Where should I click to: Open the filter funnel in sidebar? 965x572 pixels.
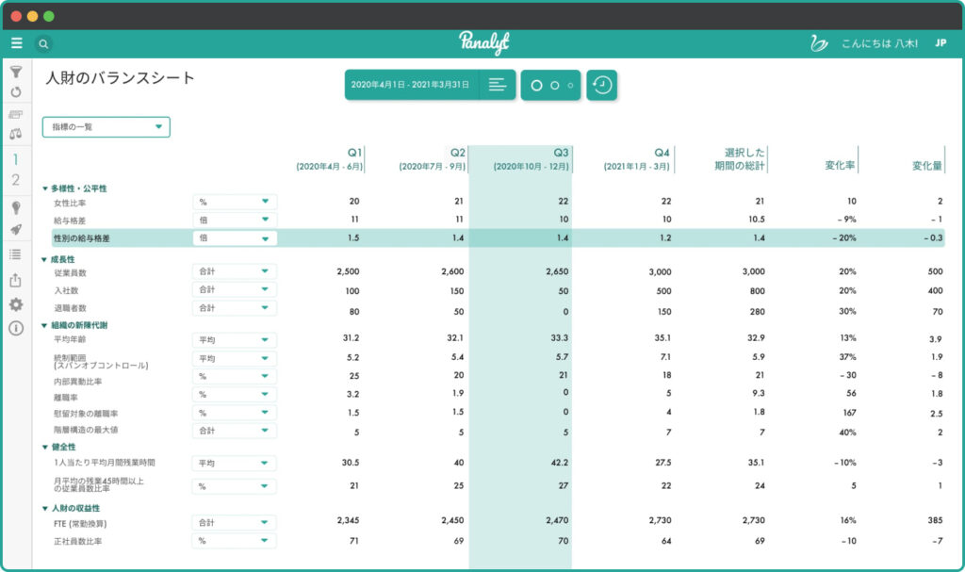(x=16, y=72)
